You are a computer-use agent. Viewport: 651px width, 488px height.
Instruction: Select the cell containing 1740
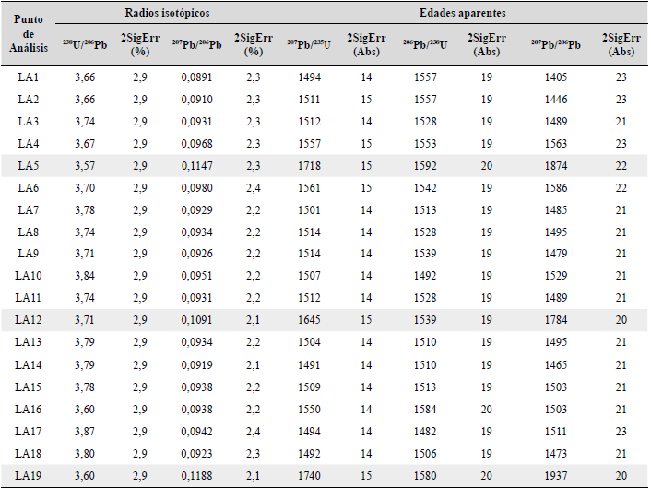tap(311, 475)
